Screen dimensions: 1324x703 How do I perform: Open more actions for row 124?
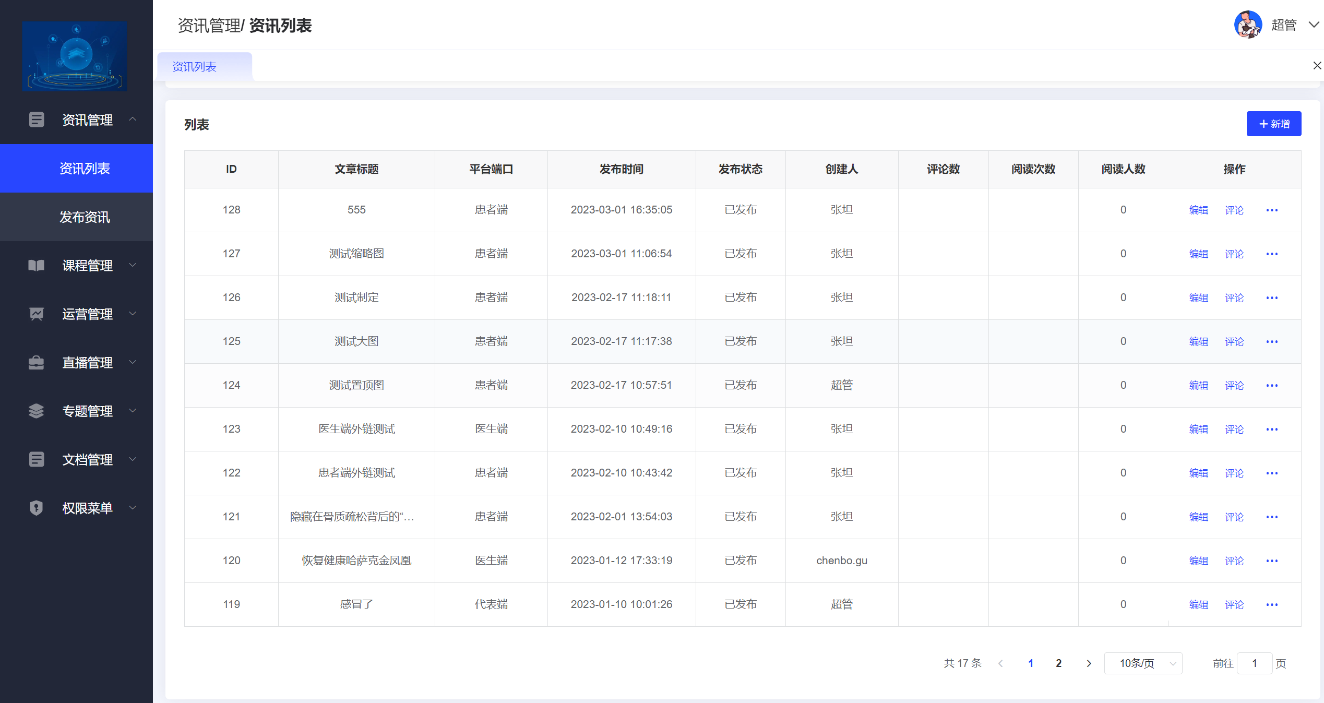(1272, 385)
